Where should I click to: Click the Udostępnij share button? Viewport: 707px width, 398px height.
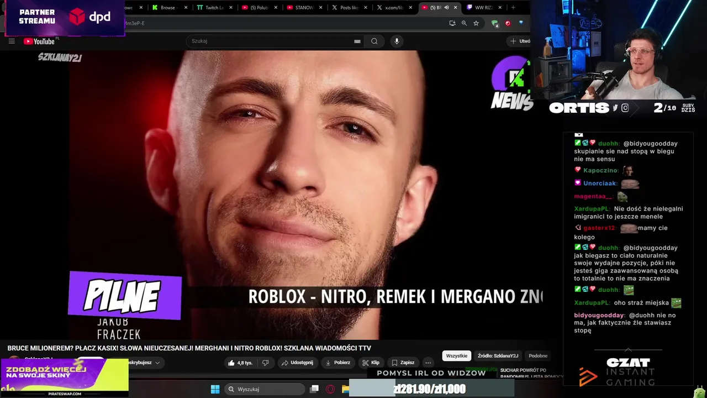click(x=297, y=363)
